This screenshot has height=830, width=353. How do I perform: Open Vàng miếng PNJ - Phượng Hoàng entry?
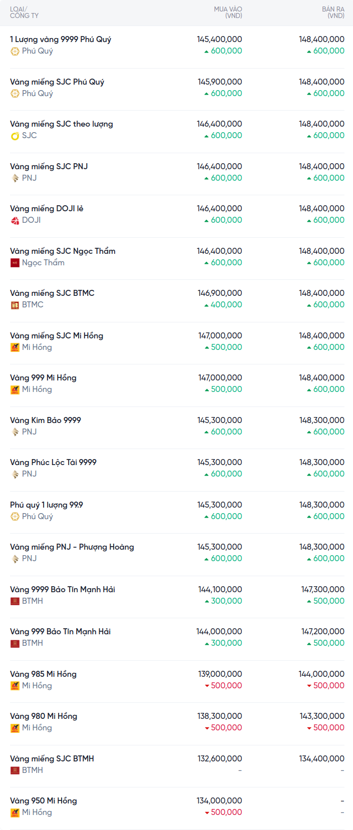[x=72, y=547]
